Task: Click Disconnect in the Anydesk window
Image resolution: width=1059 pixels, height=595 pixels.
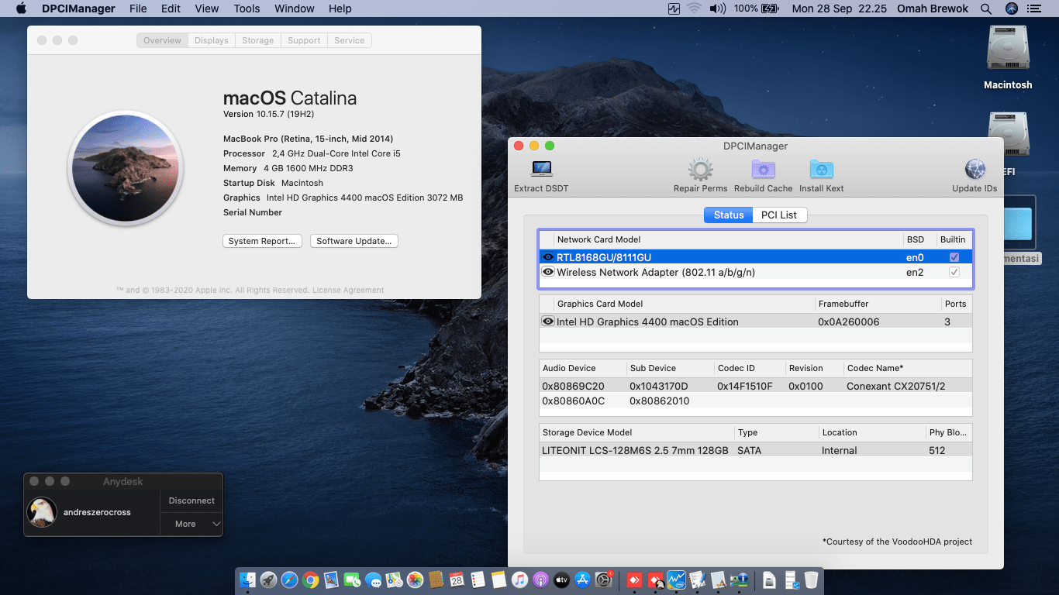Action: pyautogui.click(x=191, y=500)
